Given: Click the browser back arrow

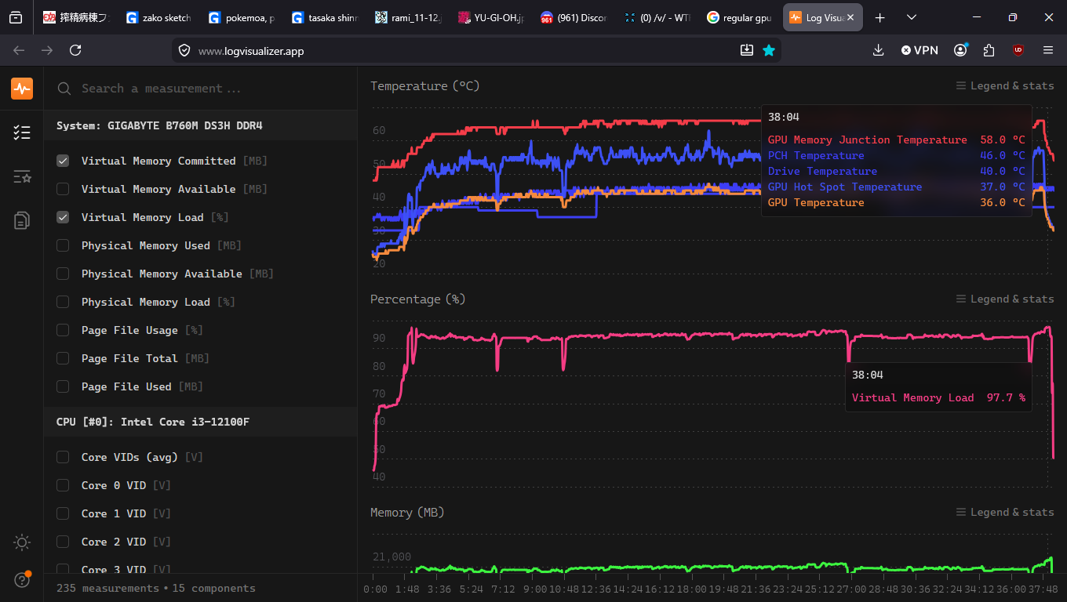Looking at the screenshot, I should [19, 50].
